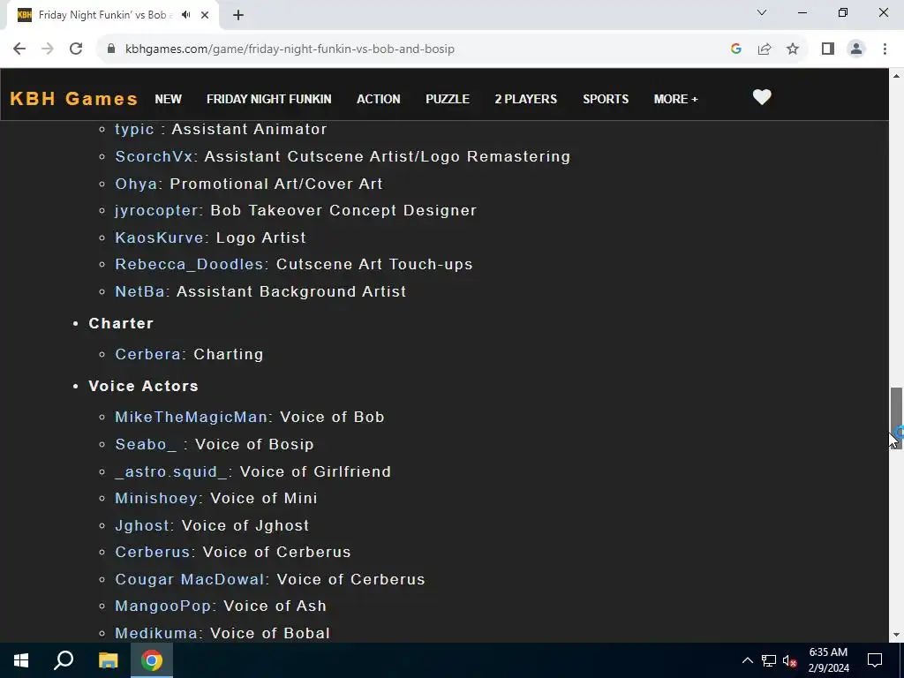Screen dimensions: 904x678
Task: Open the FRIDAY NIGHT FUNKIN menu item
Action: pyautogui.click(x=269, y=99)
